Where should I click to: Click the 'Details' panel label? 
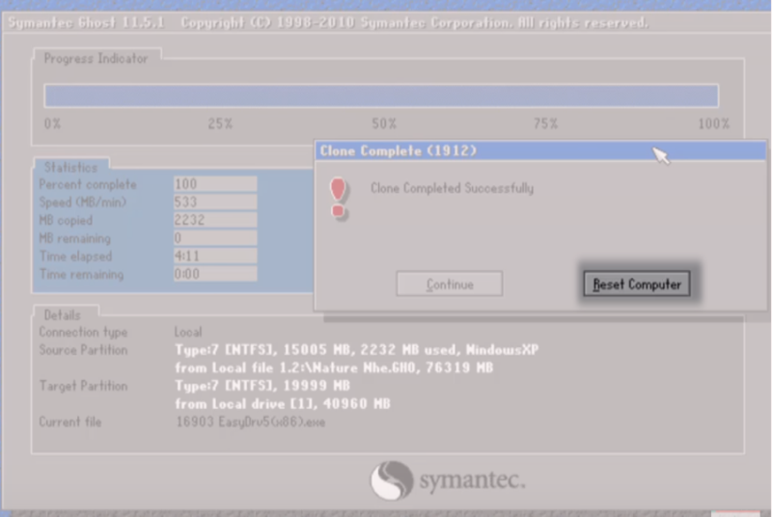[x=62, y=314]
